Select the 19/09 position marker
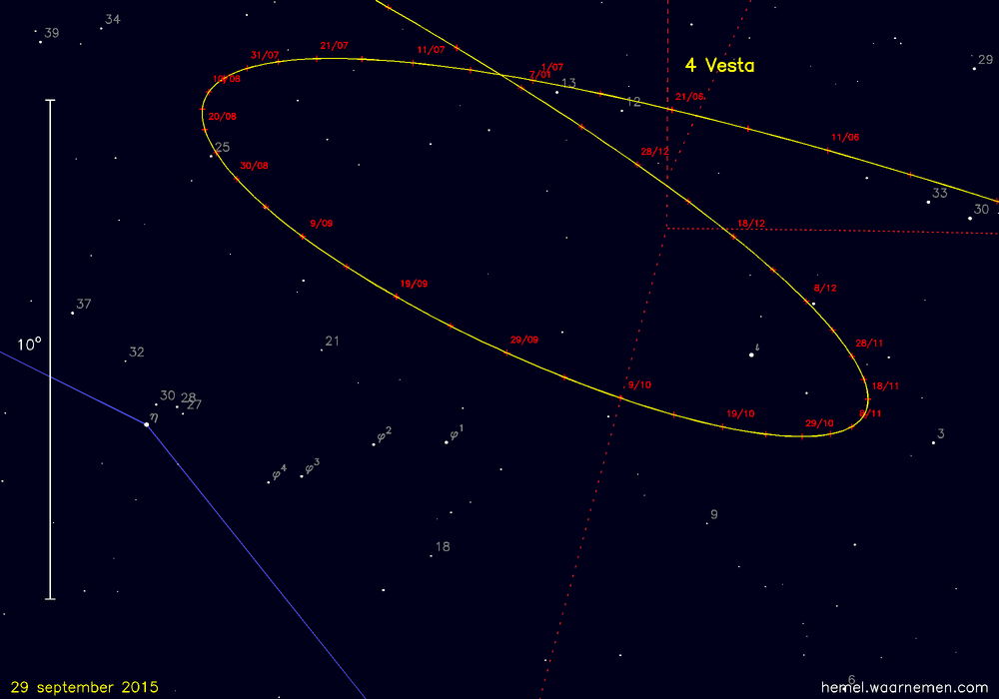The image size is (999, 699). click(x=413, y=285)
